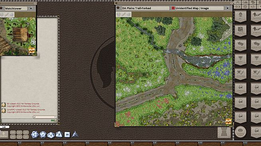Click the Modifier value box
Viewport: 261px width, 146px height.
click(4, 135)
